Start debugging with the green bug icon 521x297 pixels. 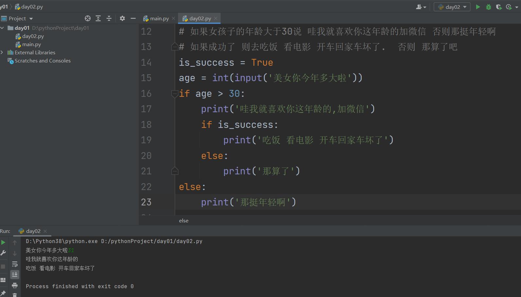pyautogui.click(x=489, y=7)
